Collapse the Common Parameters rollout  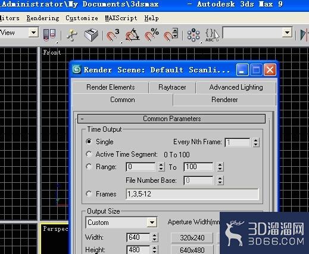click(x=171, y=119)
